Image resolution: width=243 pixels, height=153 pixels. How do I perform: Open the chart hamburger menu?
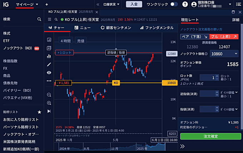click(x=49, y=20)
